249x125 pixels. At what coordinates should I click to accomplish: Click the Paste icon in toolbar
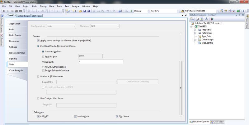pyautogui.click(x=102, y=11)
